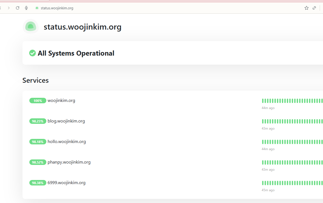Click the 100% uptime badge

tap(38, 101)
